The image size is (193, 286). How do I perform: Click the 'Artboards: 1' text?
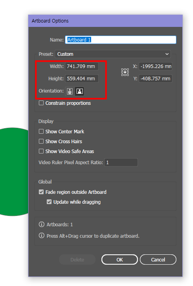click(x=59, y=224)
